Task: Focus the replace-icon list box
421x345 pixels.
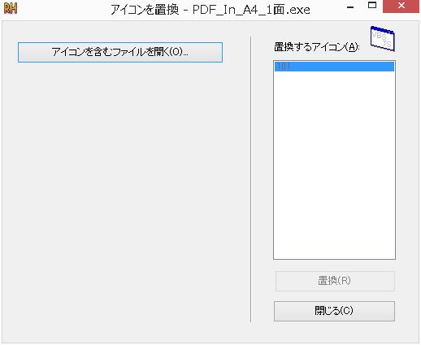Action: (334, 160)
